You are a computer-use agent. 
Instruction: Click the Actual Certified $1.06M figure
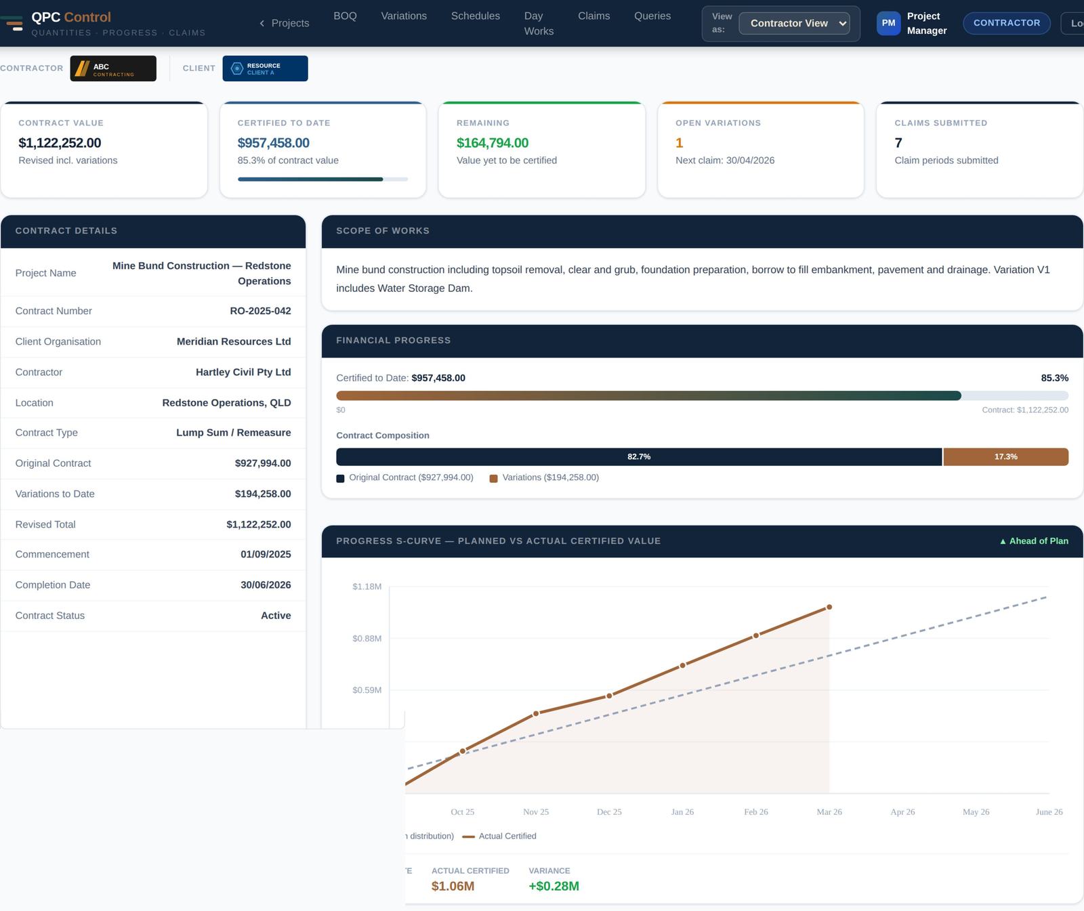click(x=453, y=886)
